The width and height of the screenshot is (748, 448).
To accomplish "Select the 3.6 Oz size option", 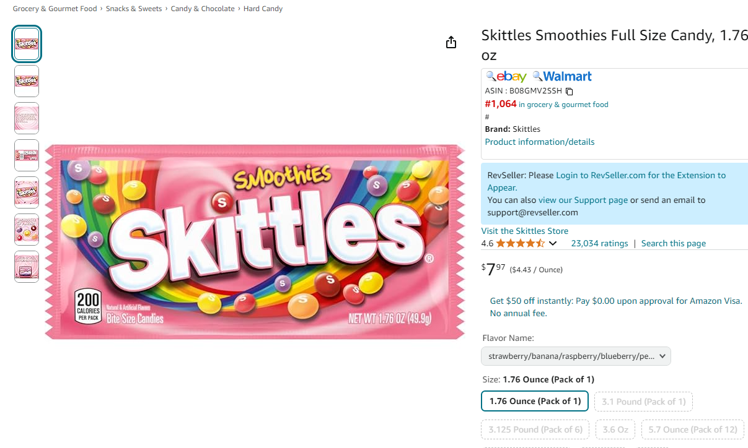I will [x=615, y=429].
